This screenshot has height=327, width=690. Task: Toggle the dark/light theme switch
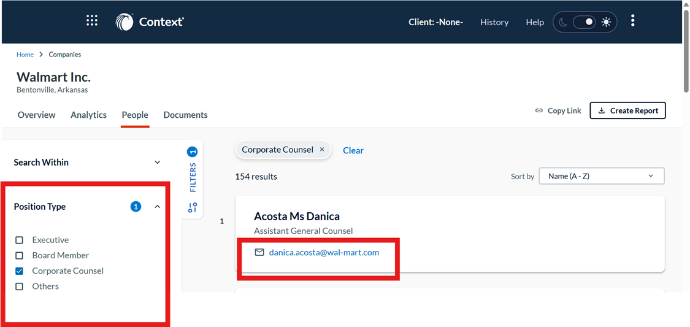[584, 22]
